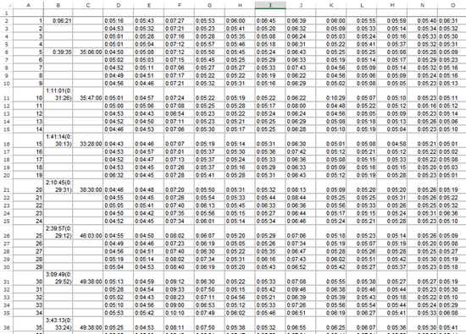Click cell I29 showing 0:06:16
The width and height of the screenshot is (466, 334).
click(270, 260)
